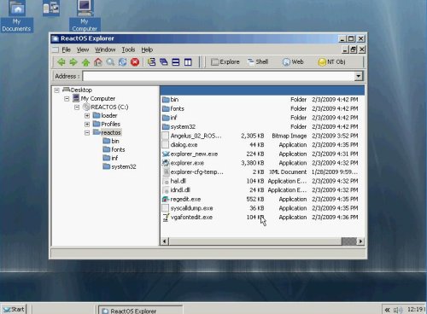Expand the Profiles folder tree node
The height and width of the screenshot is (314, 427).
[87, 125]
